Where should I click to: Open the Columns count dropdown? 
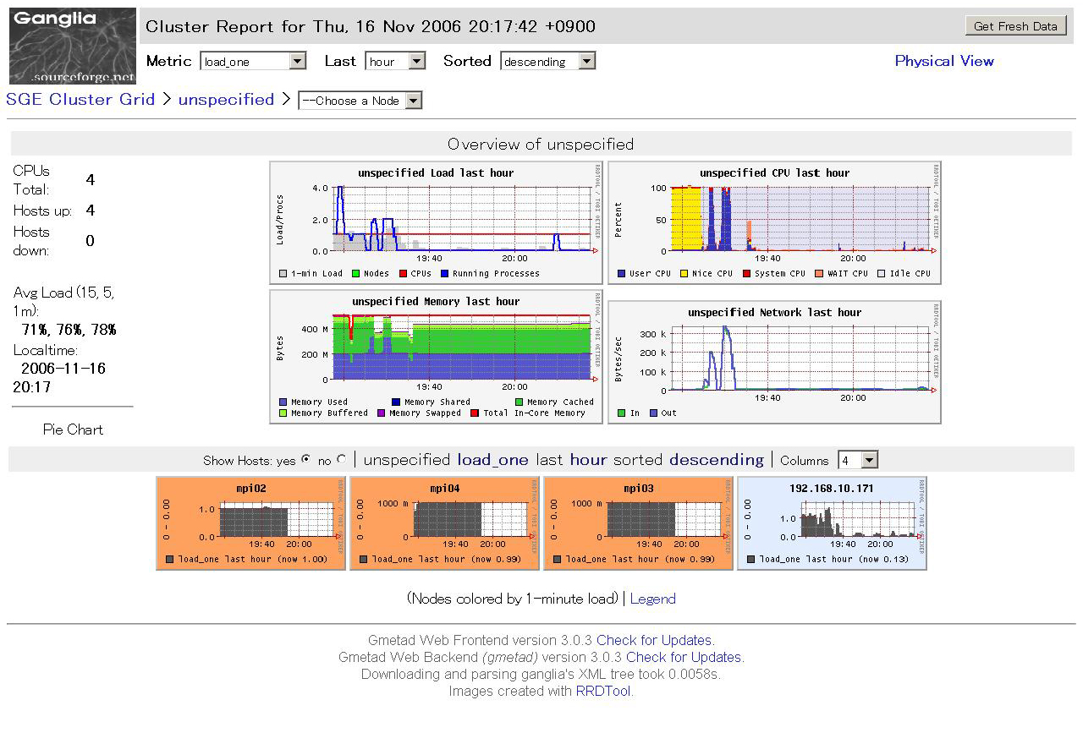pos(858,460)
